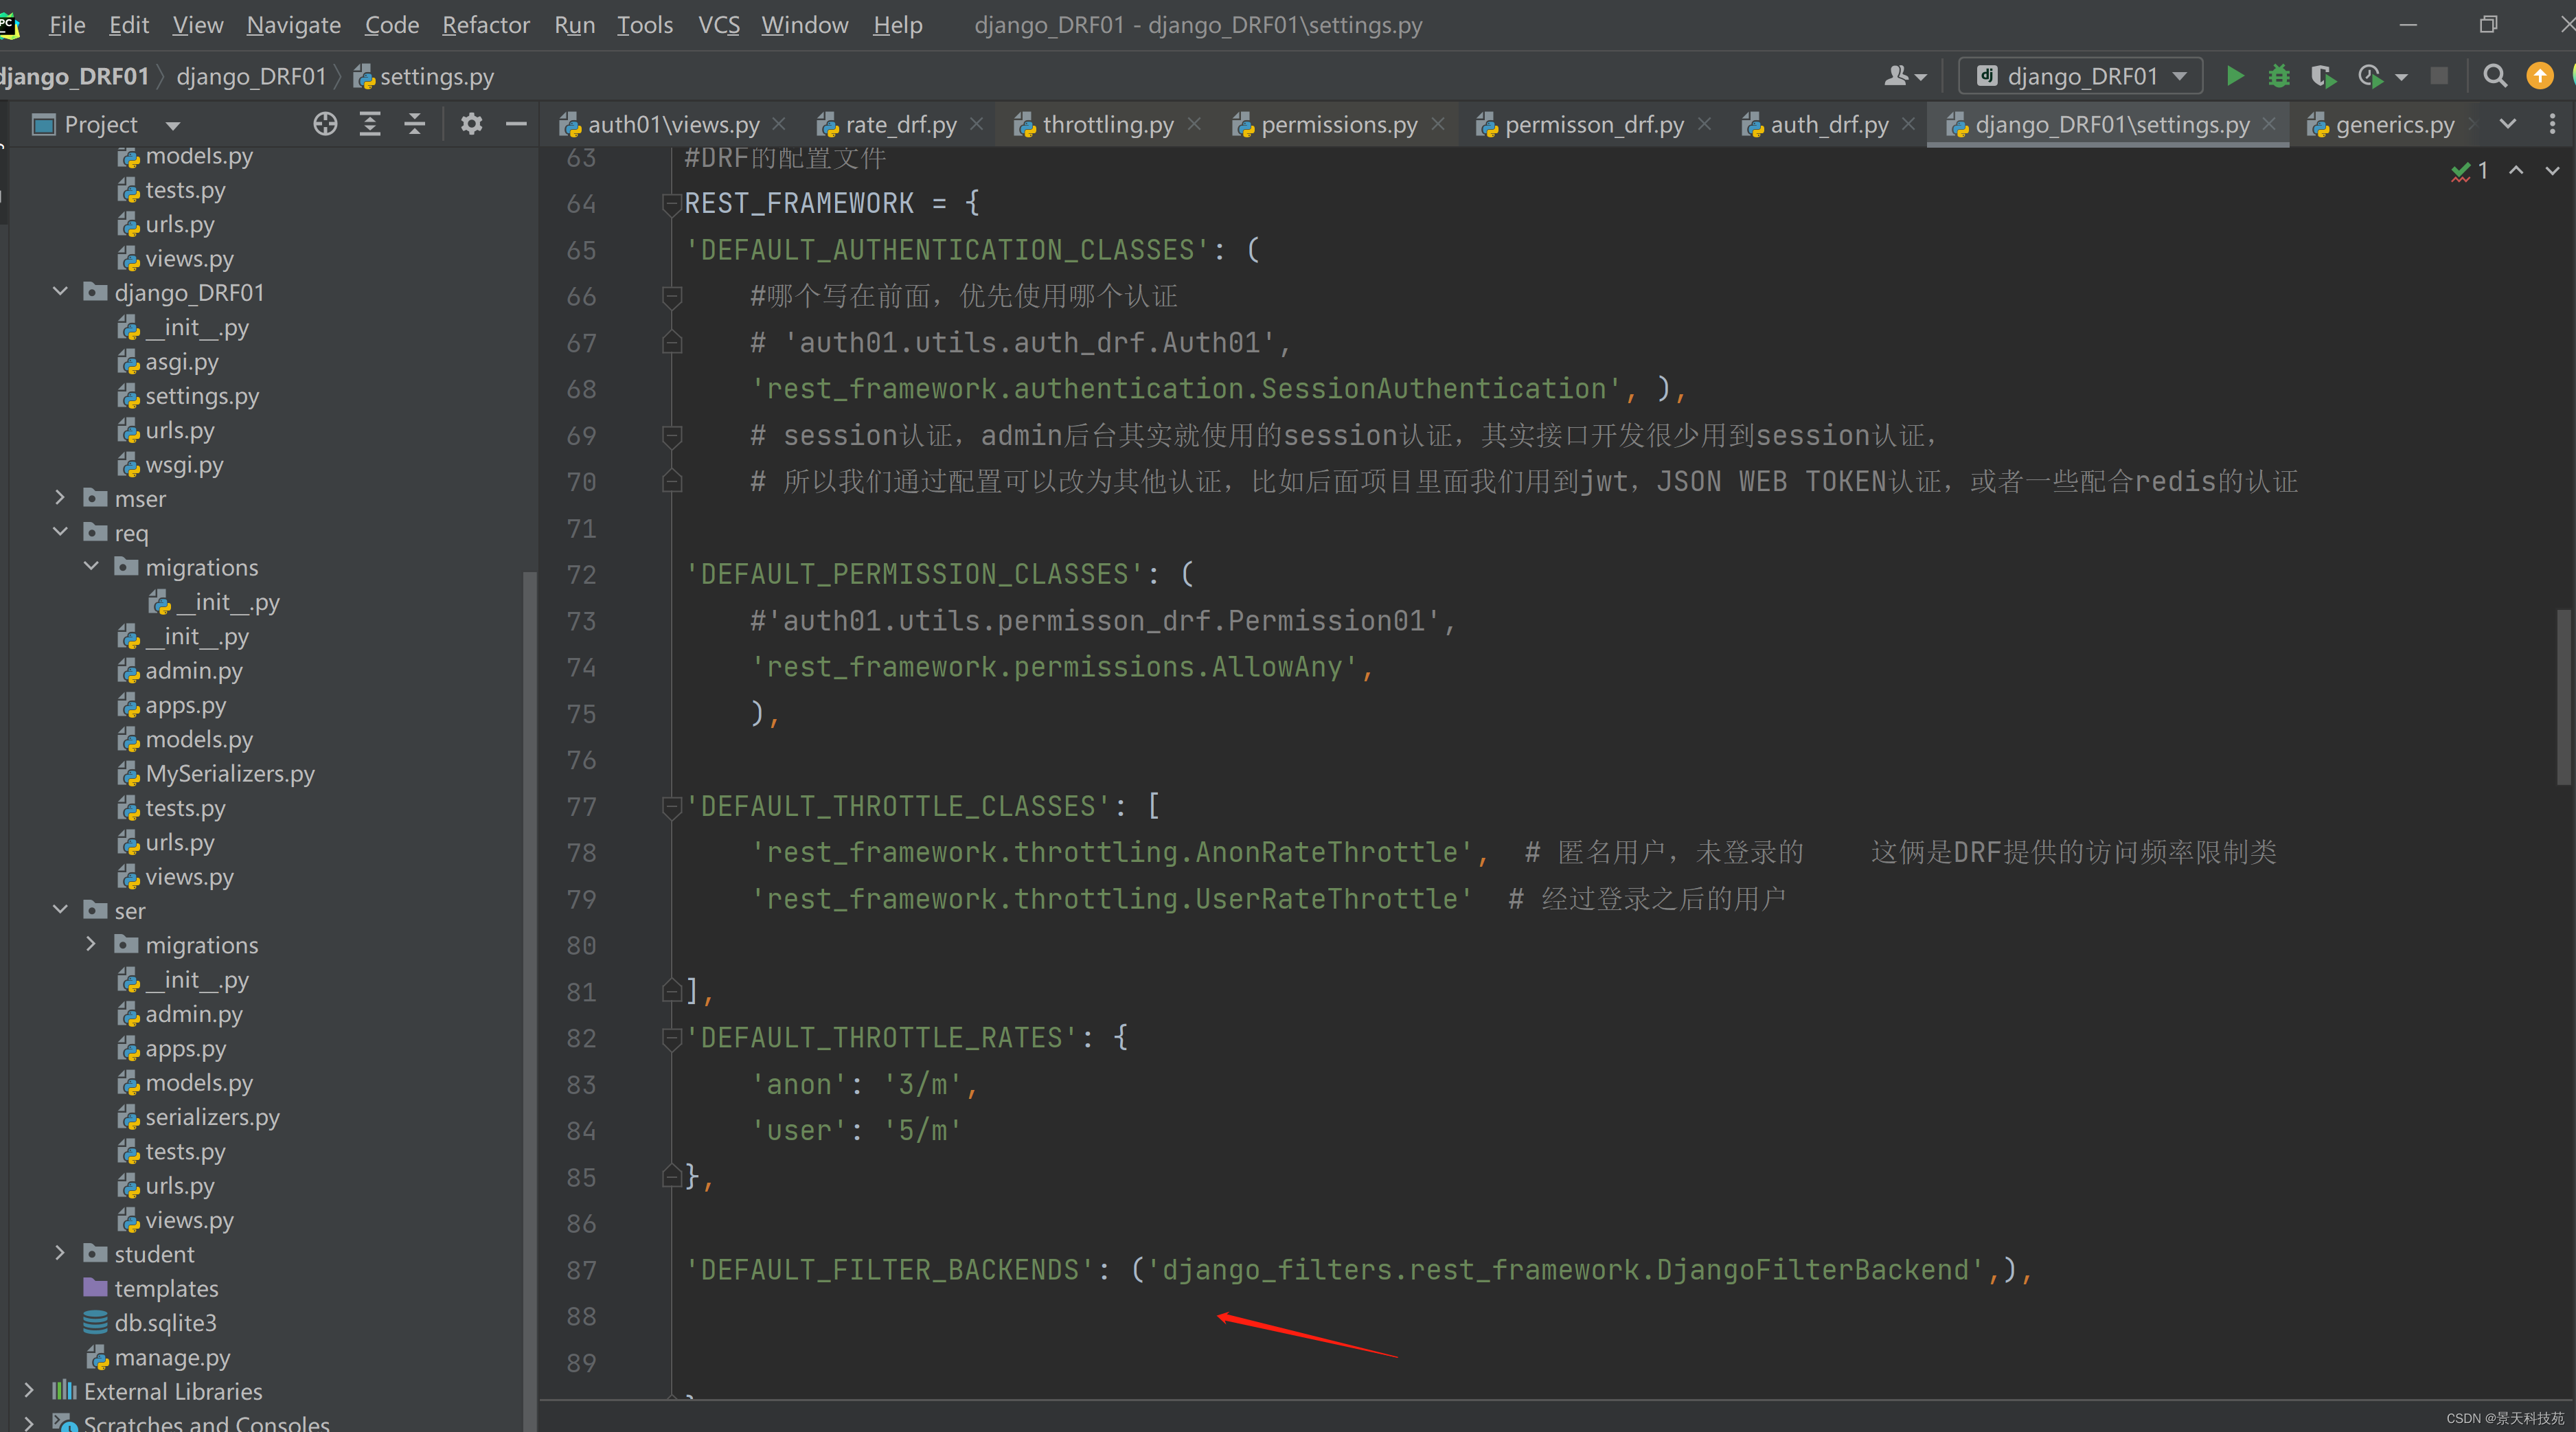Go to next highlighted problem arrow
2576x1432 pixels.
[2552, 171]
